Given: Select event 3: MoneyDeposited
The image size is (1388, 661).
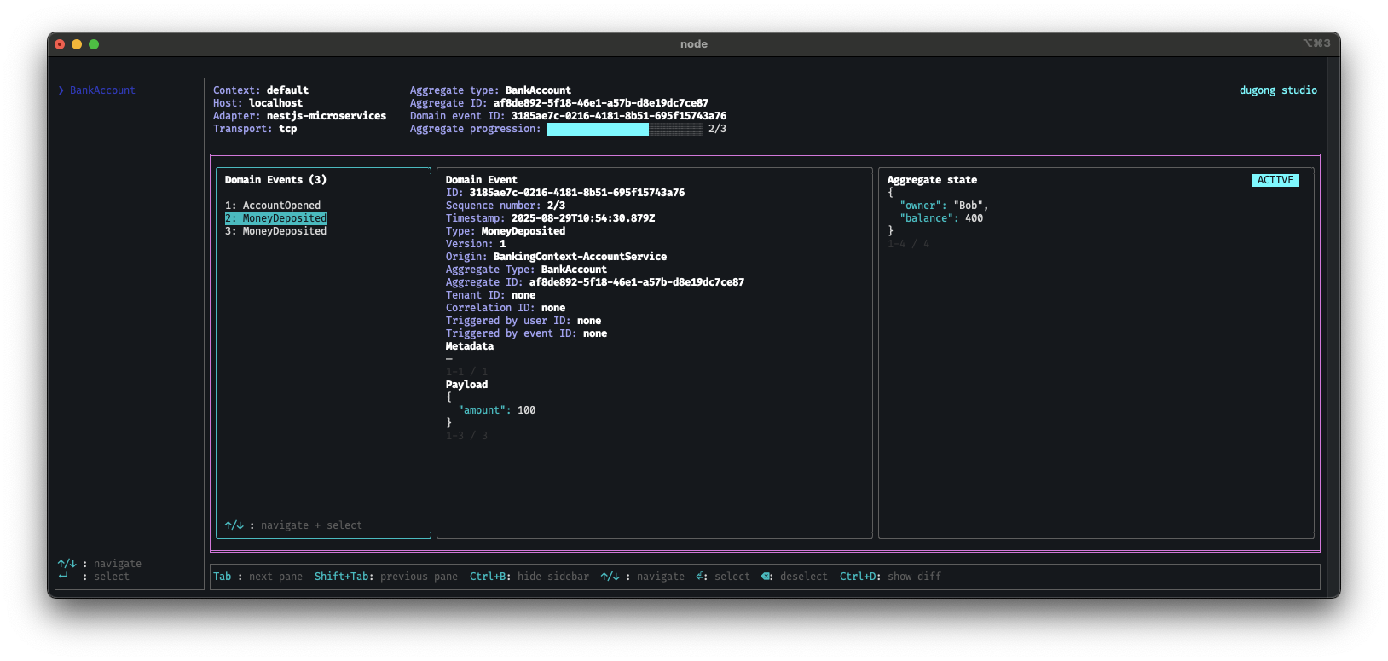Looking at the screenshot, I should 275,231.
